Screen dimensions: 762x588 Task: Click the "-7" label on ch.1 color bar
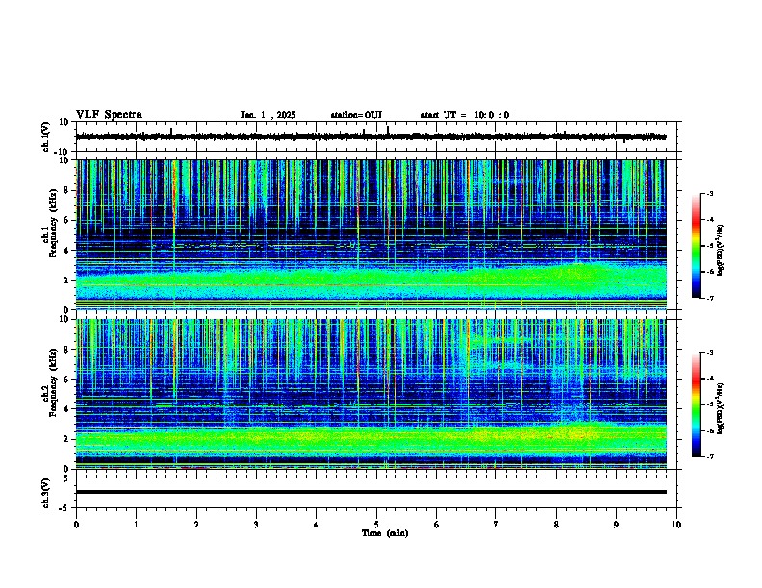pos(709,298)
